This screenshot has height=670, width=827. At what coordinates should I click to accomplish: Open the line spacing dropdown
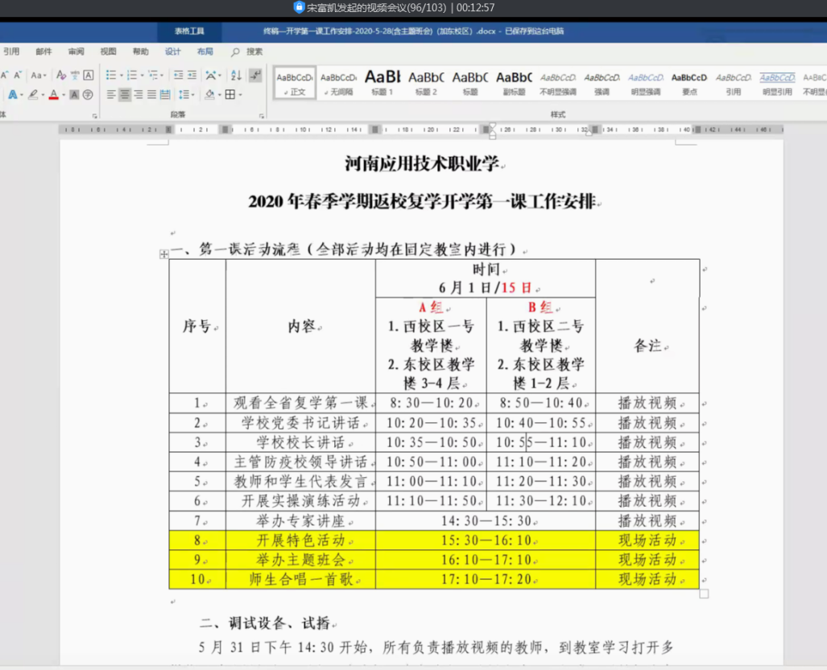(x=185, y=95)
